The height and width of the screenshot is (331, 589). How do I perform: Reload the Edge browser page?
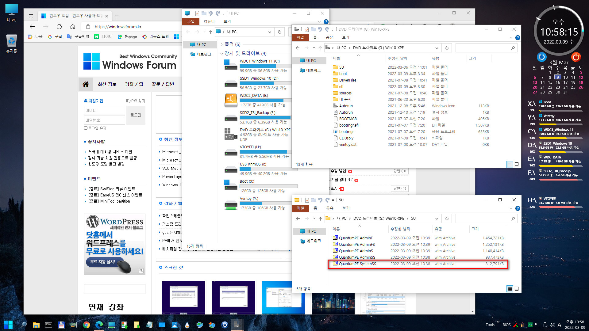pyautogui.click(x=59, y=27)
